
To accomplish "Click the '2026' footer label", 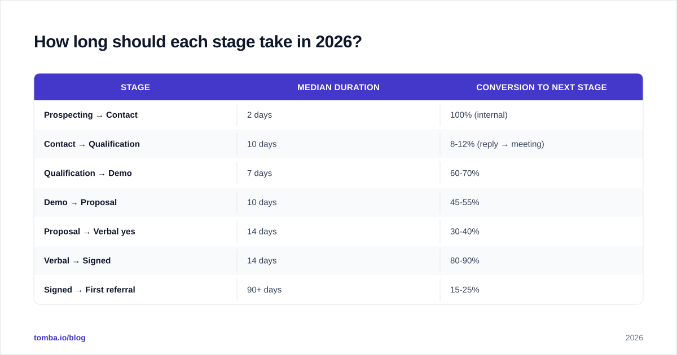I will click(634, 338).
